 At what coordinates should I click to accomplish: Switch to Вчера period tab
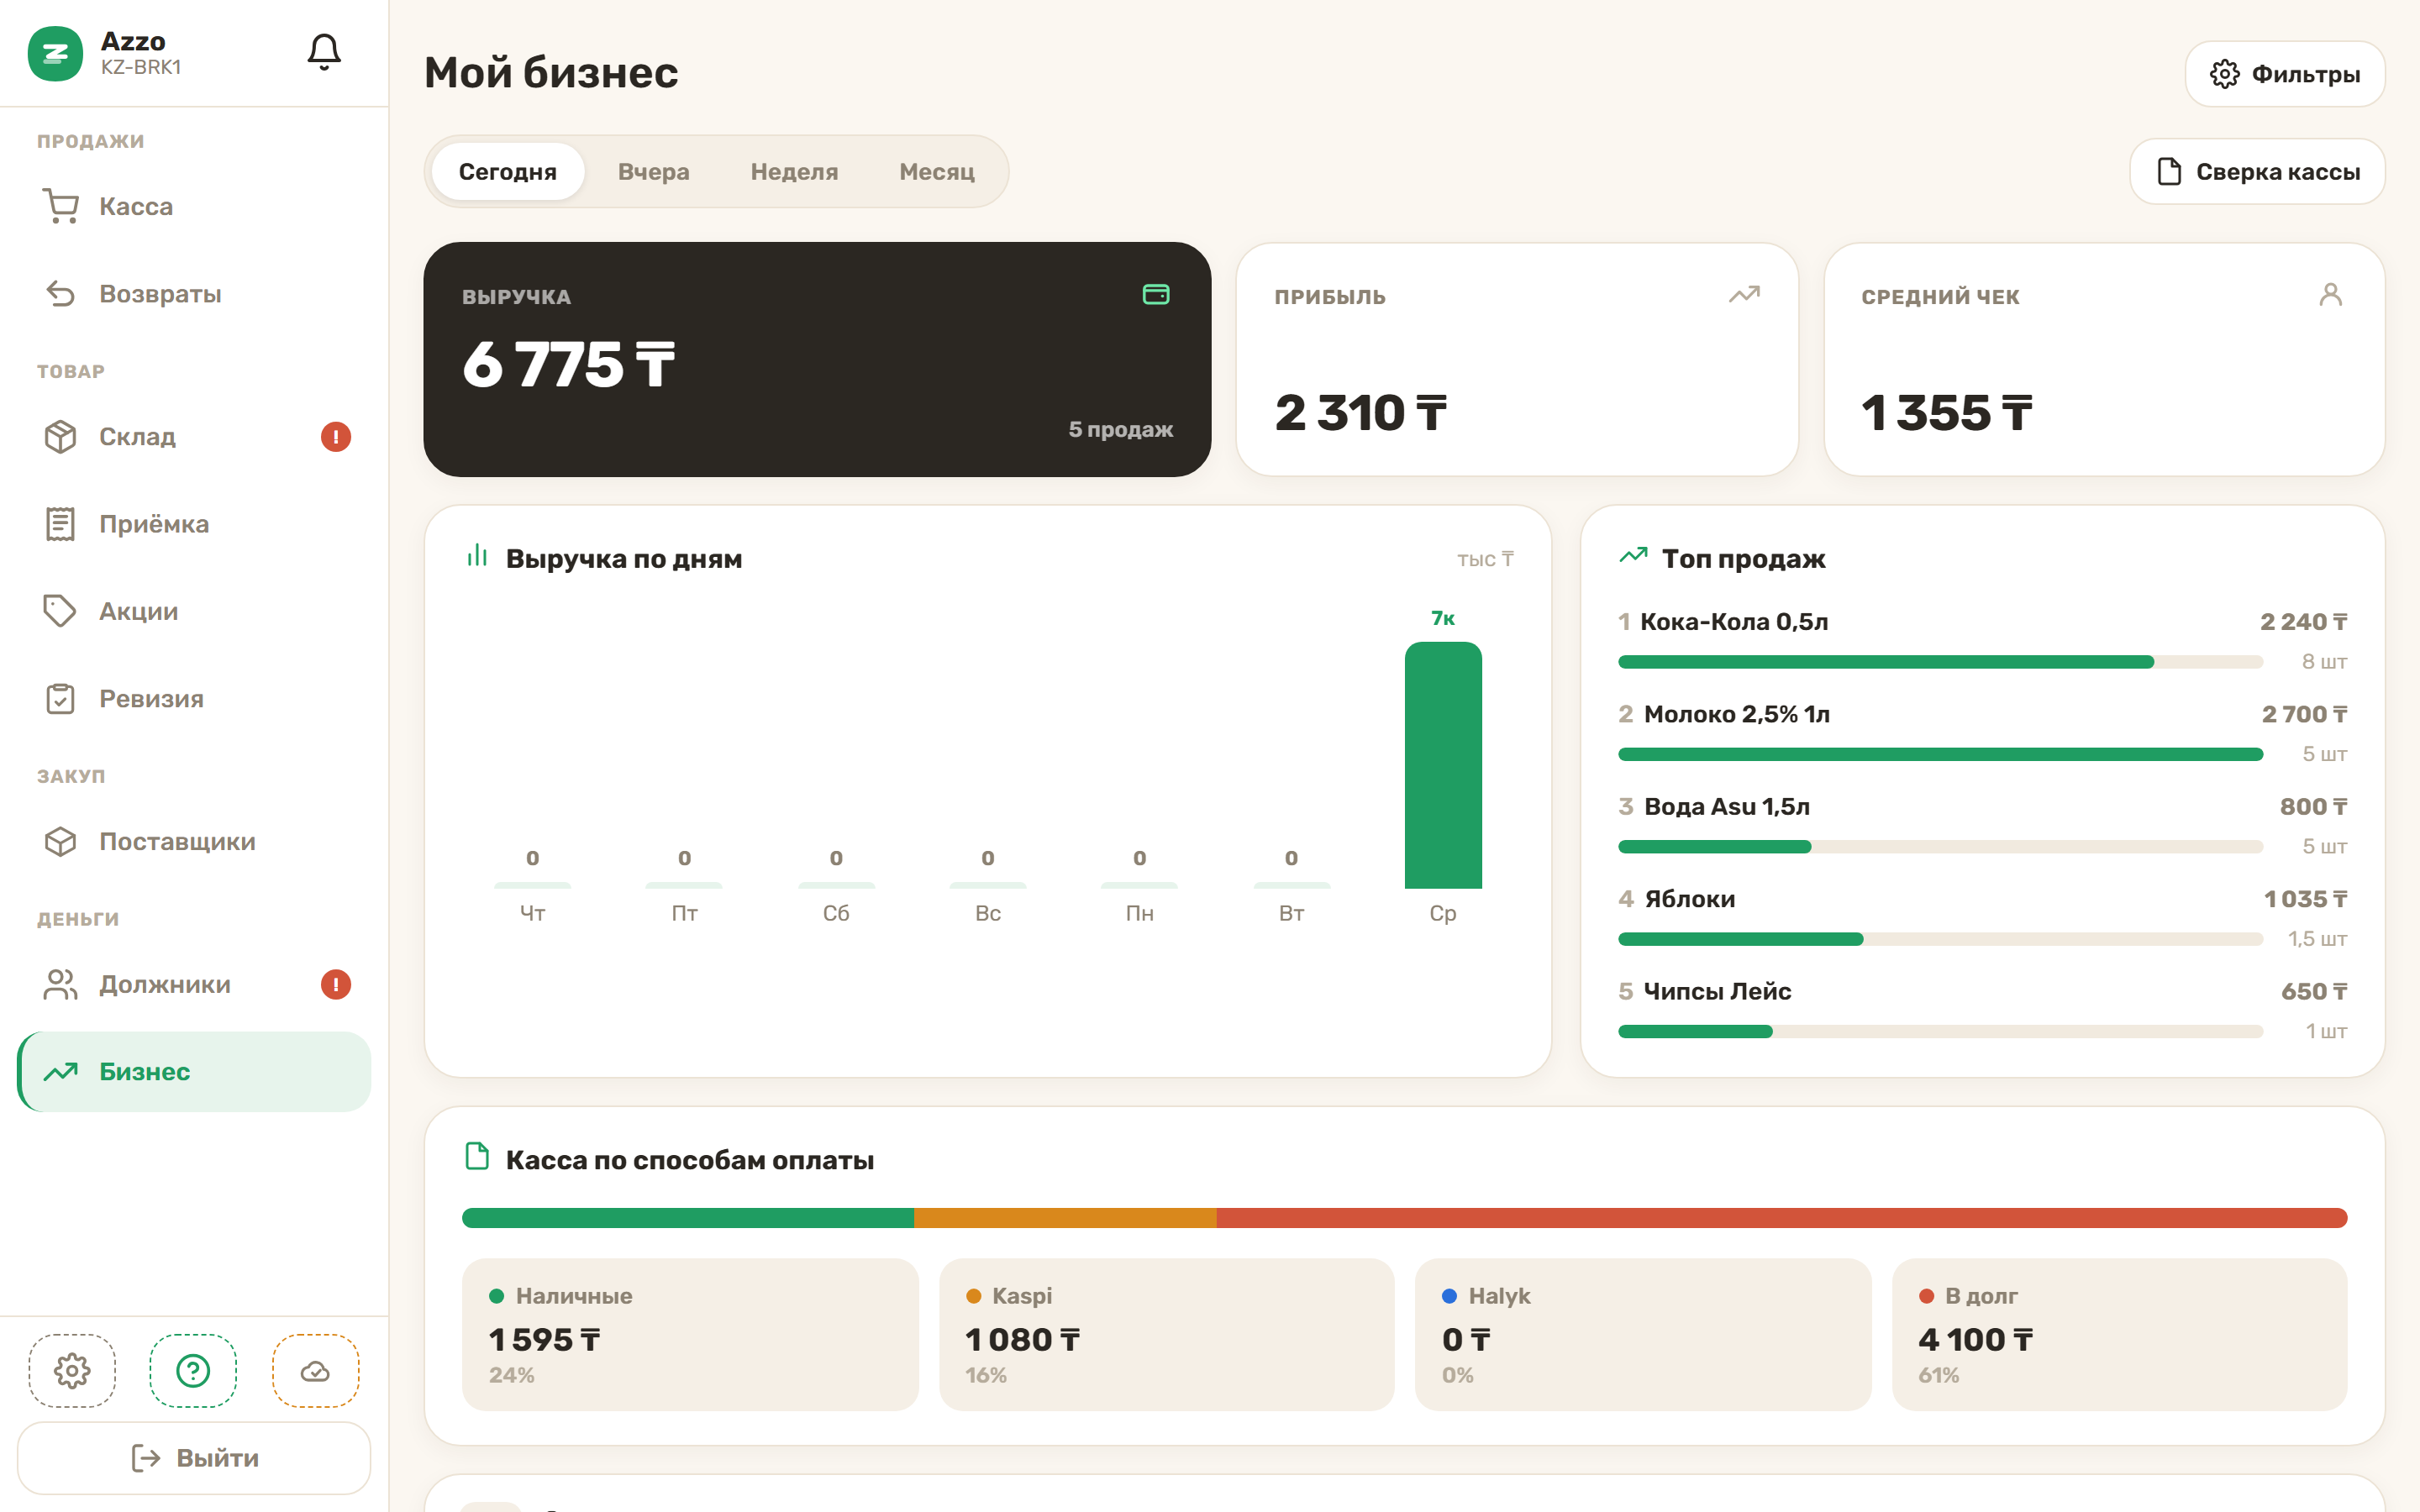pos(654,172)
